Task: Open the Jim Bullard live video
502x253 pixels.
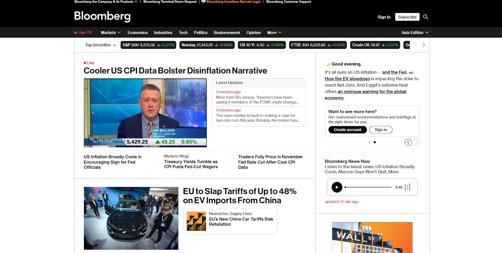Action: tap(145, 113)
